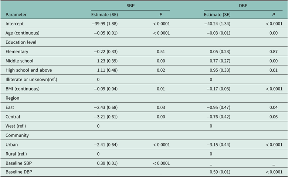Viewport: 288px width, 177px height.
Task: Click the Intercept row label
Action: (x=15, y=24)
